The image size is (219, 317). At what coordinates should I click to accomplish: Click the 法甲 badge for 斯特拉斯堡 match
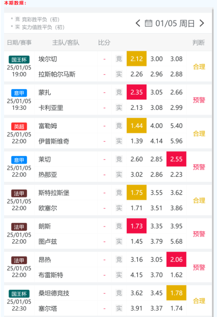[19, 194]
